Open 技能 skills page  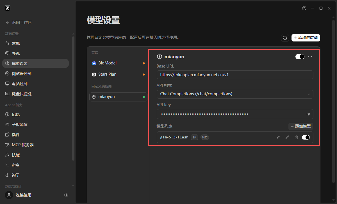(x=35, y=155)
